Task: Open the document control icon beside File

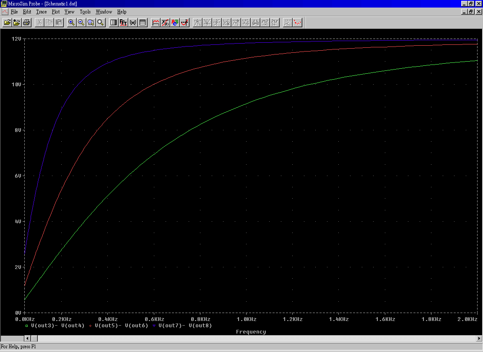Action: (5, 12)
